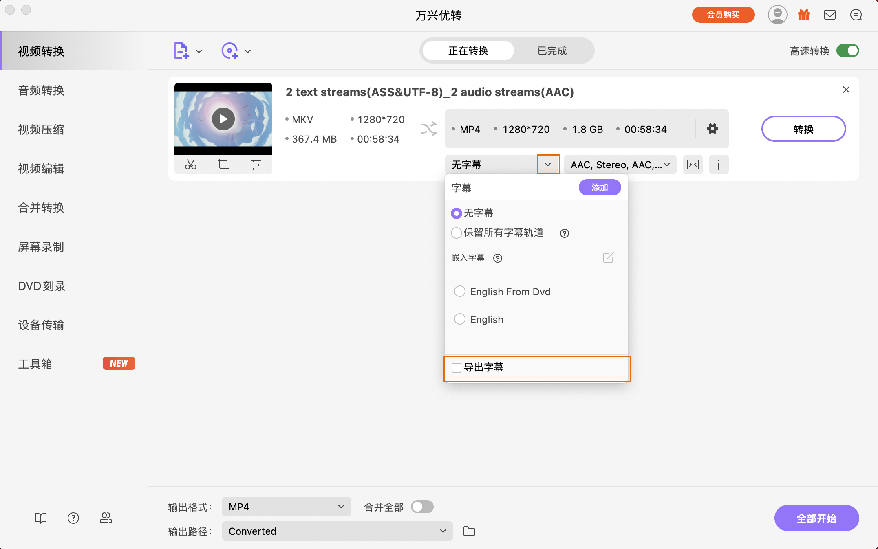Switch to the 已完成 tab
Viewport: 878px width, 549px height.
point(552,51)
